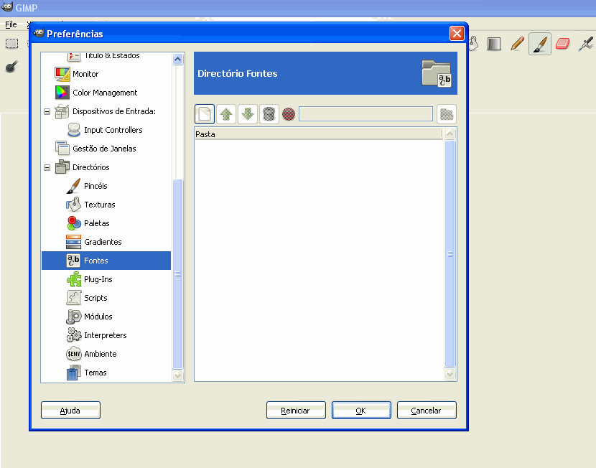Click the folder list scrollbar thumb
The width and height of the screenshot is (596, 468).
tap(450, 254)
